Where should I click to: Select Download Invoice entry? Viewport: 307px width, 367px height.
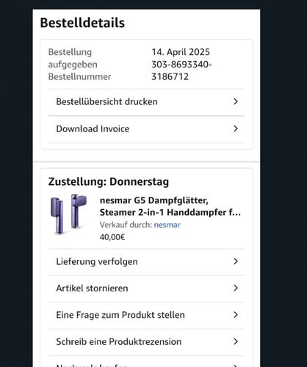[146, 129]
